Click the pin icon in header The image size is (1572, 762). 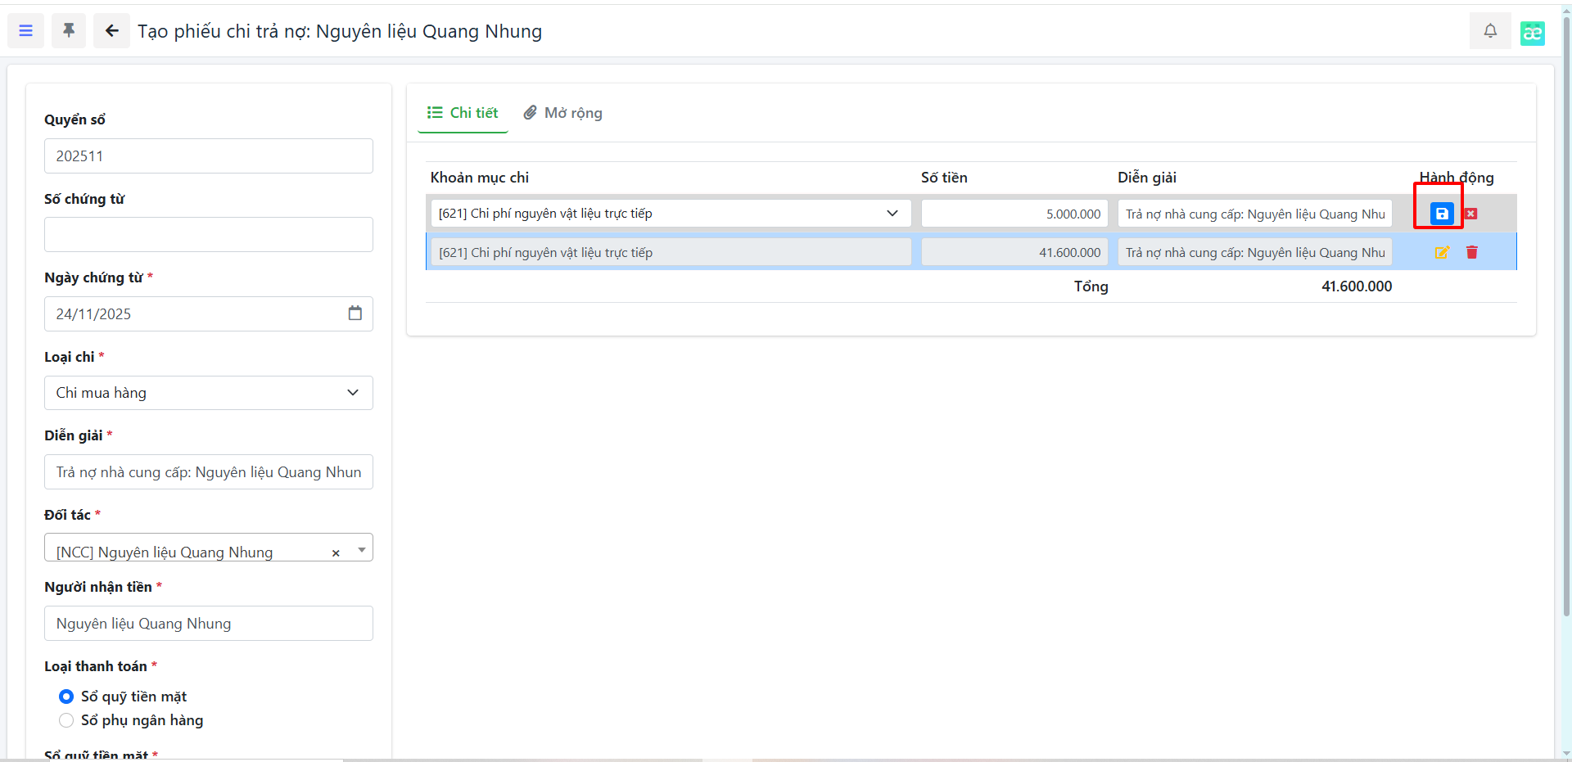(x=69, y=31)
